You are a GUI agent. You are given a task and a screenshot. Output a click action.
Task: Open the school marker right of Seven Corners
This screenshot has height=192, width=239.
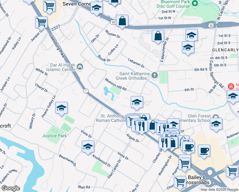tap(96, 8)
